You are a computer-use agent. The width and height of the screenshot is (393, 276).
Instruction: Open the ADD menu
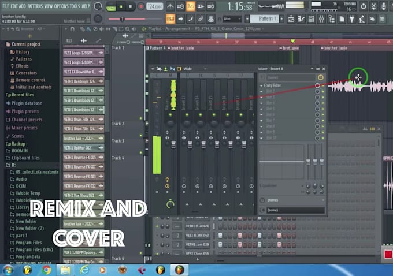pos(23,6)
